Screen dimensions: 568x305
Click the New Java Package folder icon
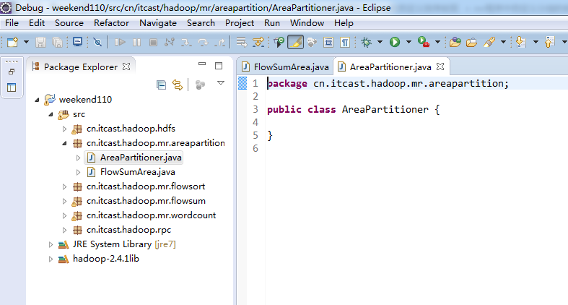point(455,43)
